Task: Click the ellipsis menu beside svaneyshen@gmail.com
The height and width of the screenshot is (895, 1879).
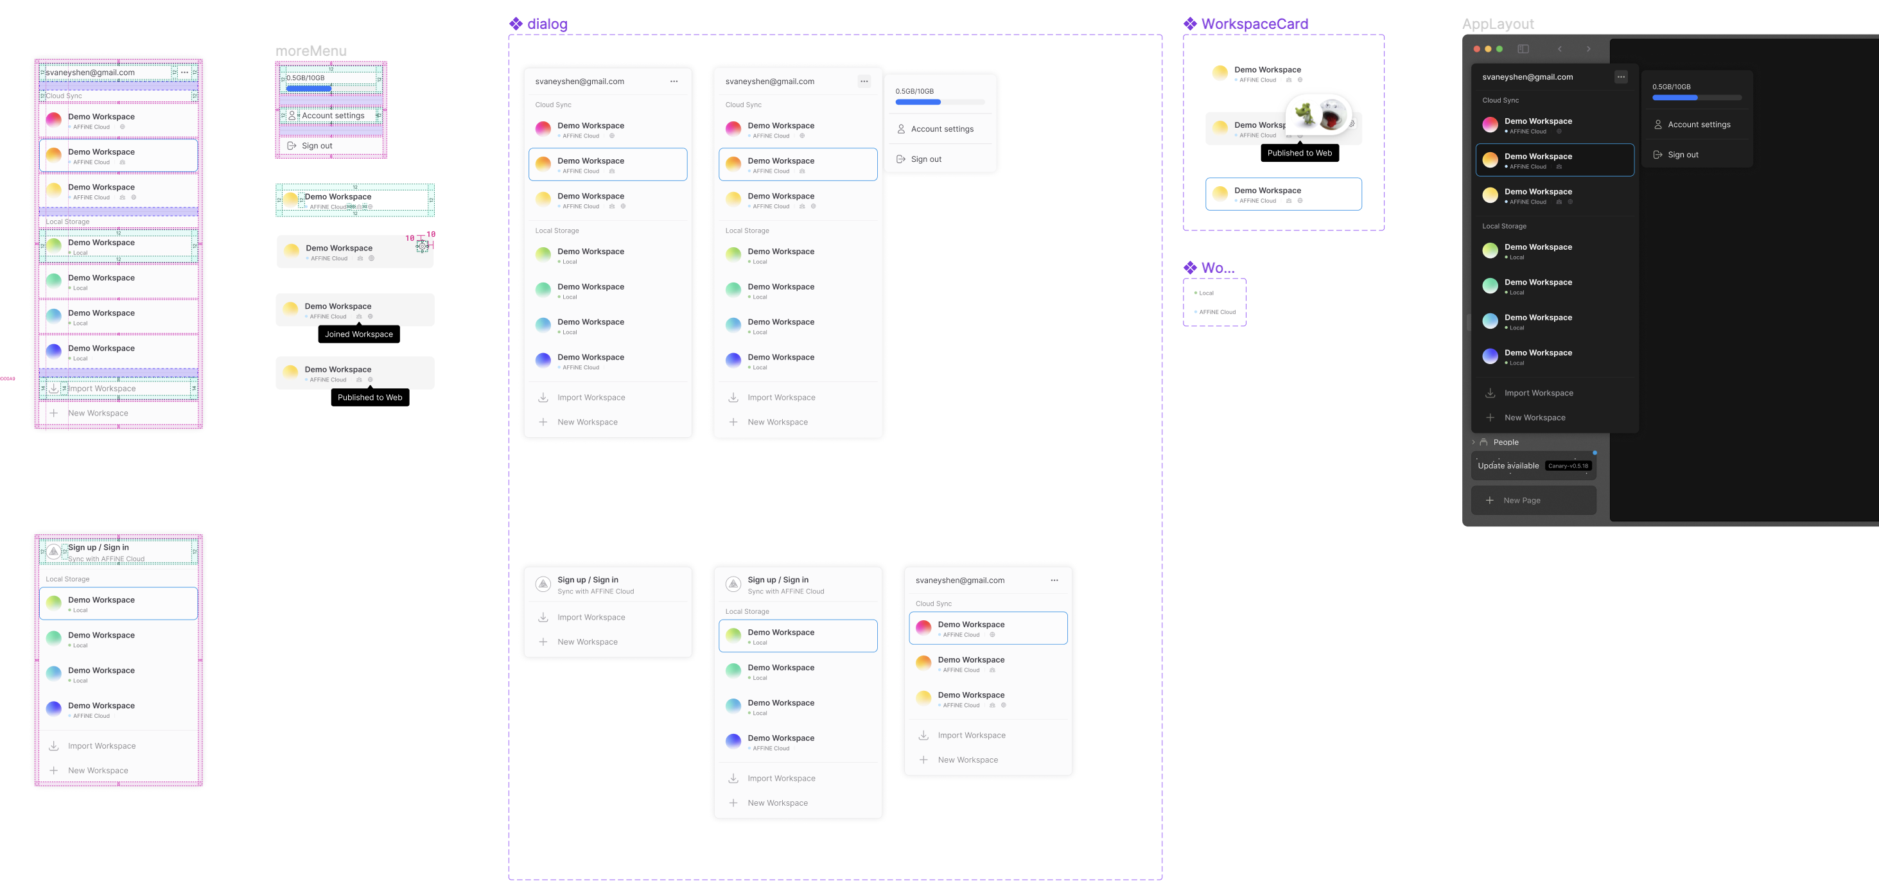Action: click(x=674, y=81)
